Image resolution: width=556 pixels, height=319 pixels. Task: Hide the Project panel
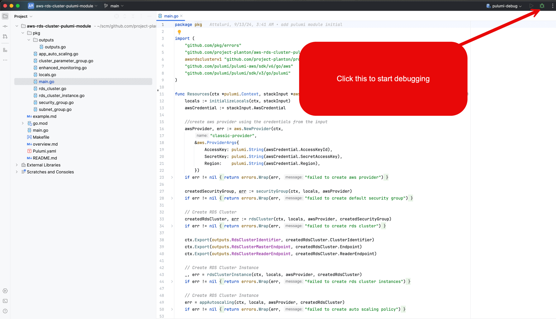149,16
